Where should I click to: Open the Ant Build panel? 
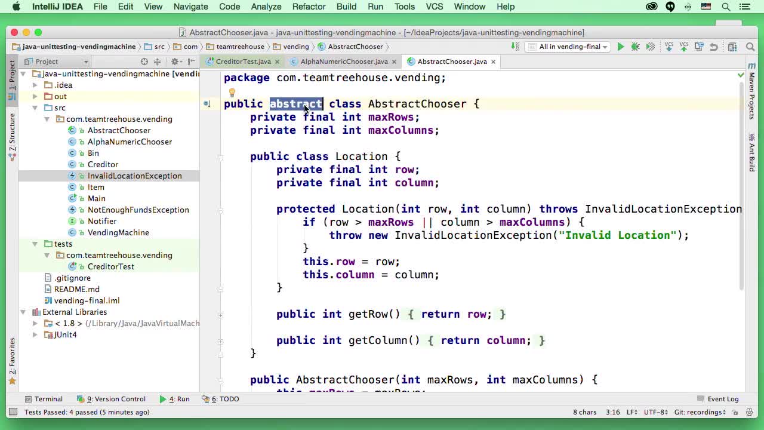pos(751,149)
